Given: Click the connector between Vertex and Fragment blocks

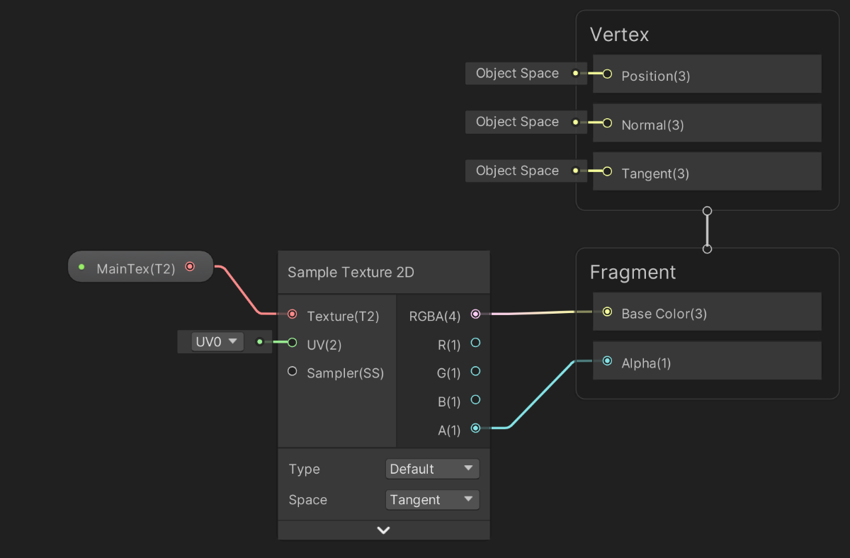Looking at the screenshot, I should pyautogui.click(x=706, y=229).
